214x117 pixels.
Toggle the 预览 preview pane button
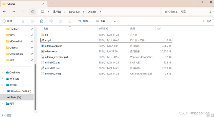tap(207, 21)
